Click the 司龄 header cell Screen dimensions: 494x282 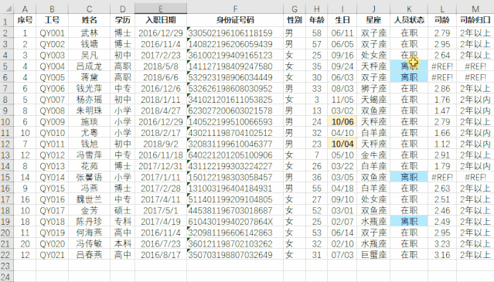pyautogui.click(x=442, y=20)
